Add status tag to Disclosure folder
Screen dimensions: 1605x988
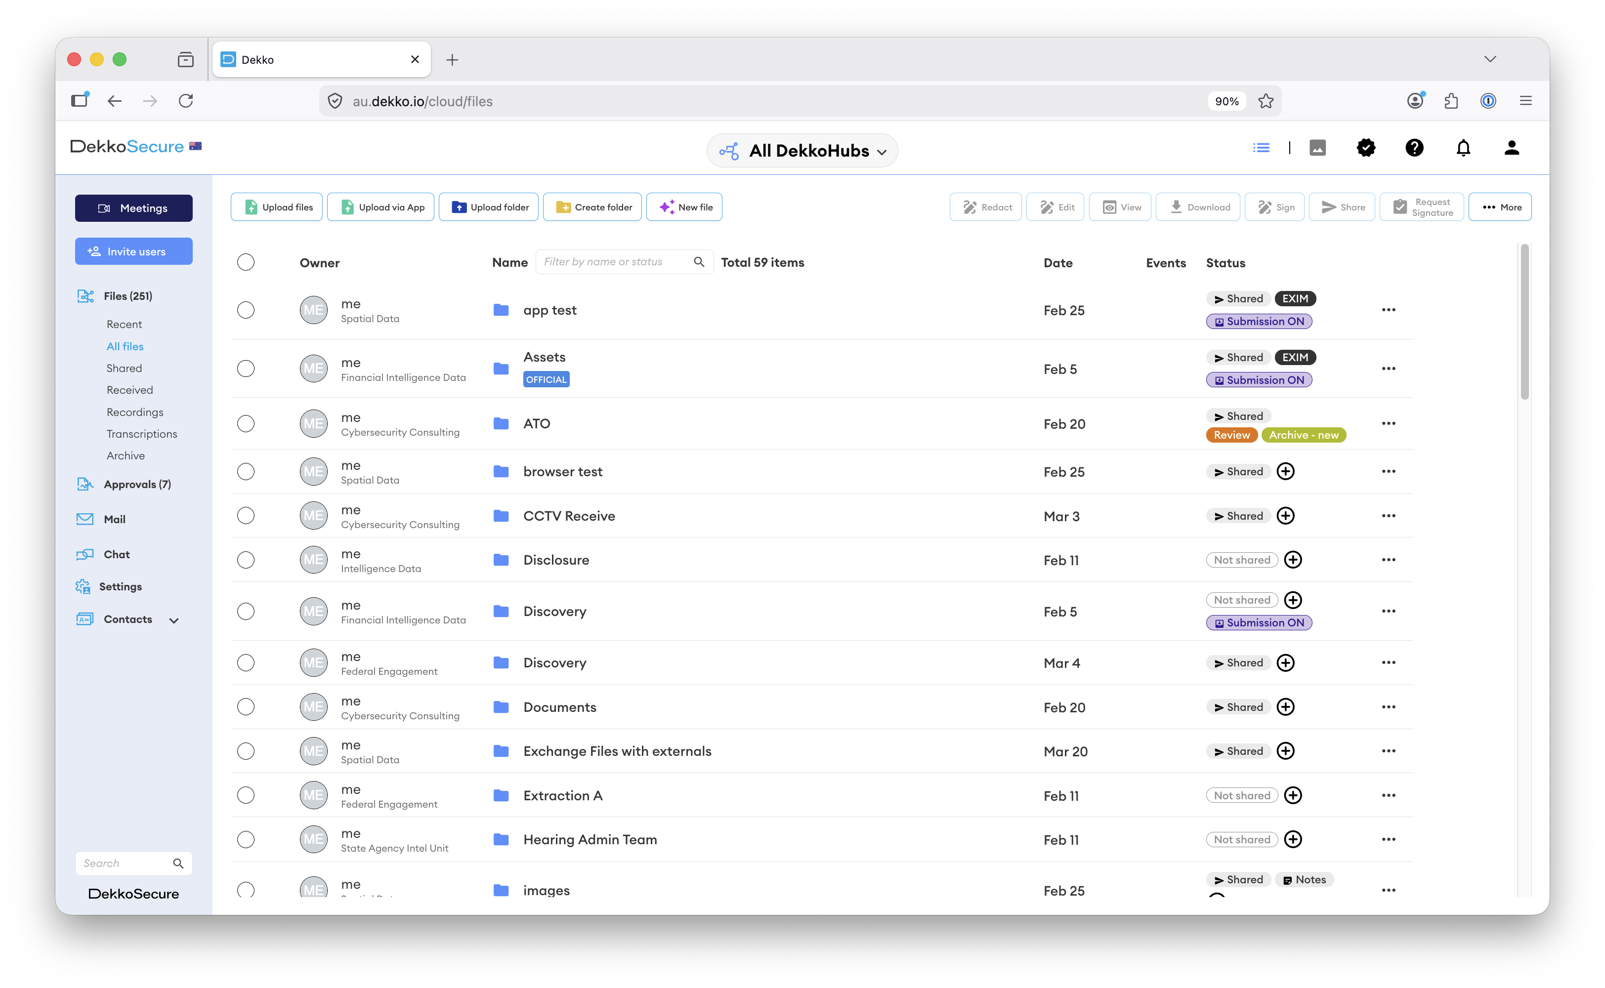[1293, 560]
